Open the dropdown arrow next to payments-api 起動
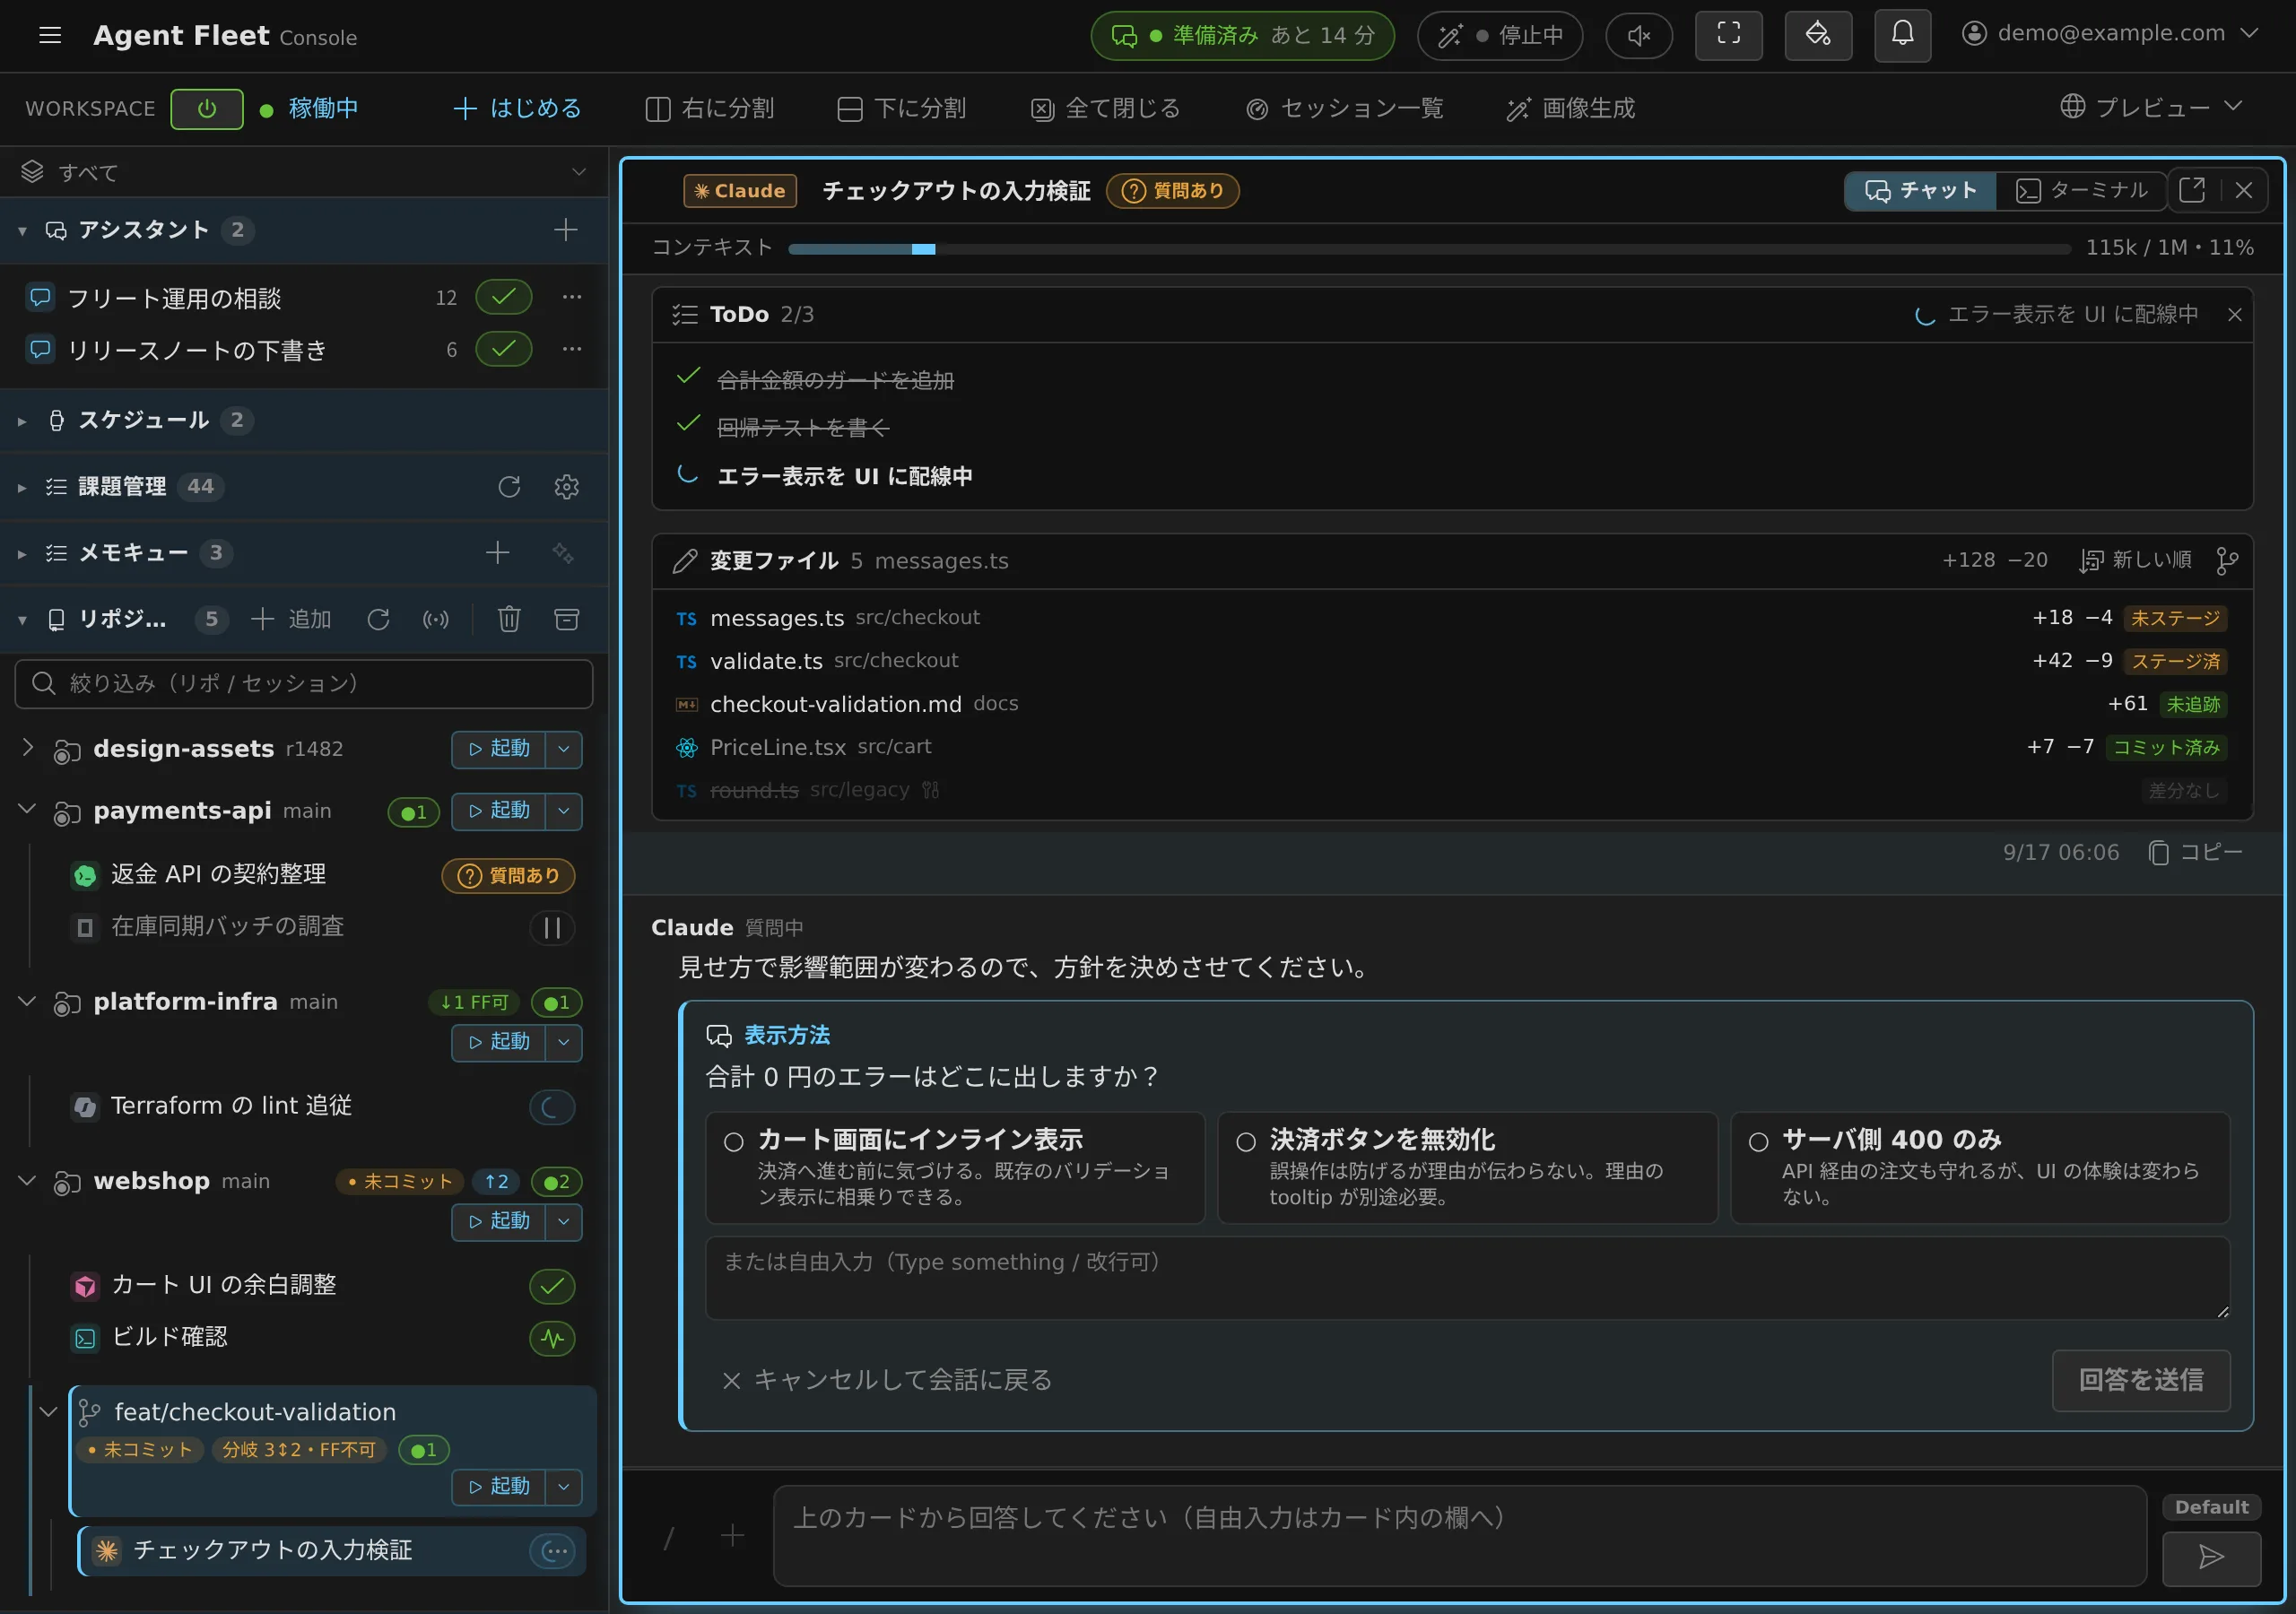The width and height of the screenshot is (2296, 1614). click(564, 811)
